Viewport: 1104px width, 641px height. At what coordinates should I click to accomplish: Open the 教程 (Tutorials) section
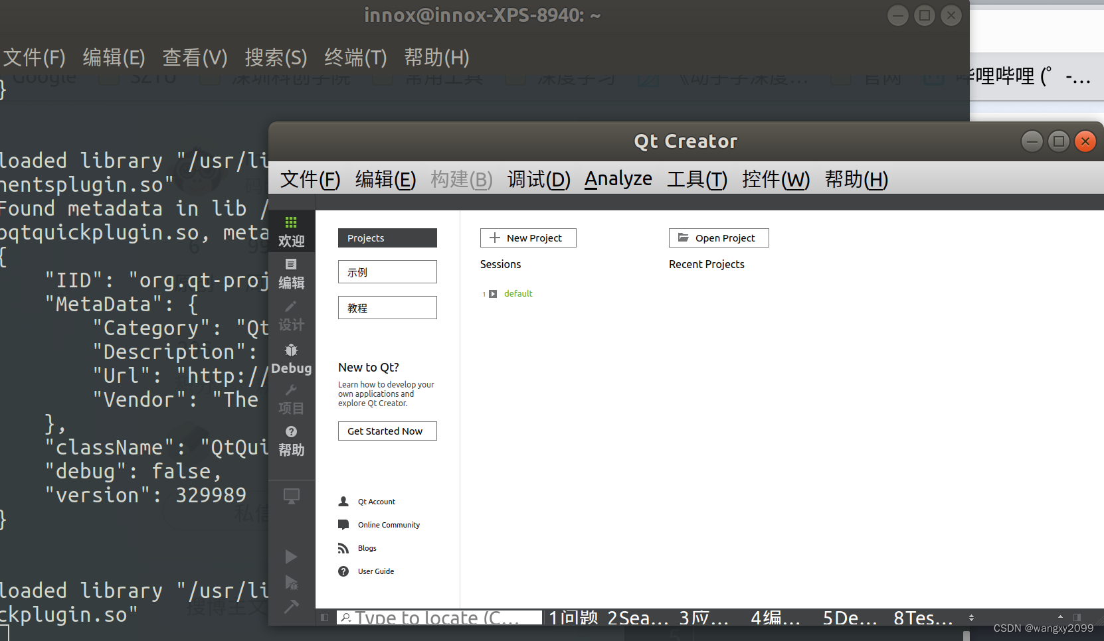pos(387,308)
